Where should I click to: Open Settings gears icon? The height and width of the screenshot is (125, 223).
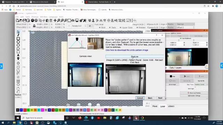pyautogui.click(x=81, y=20)
